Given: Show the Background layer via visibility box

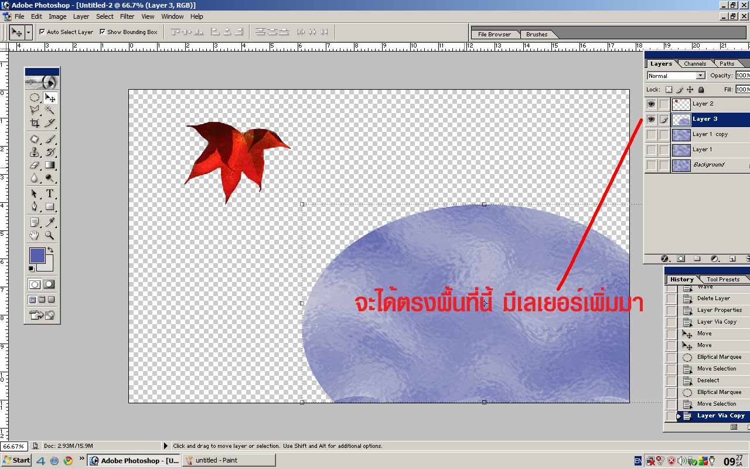Looking at the screenshot, I should coord(651,165).
